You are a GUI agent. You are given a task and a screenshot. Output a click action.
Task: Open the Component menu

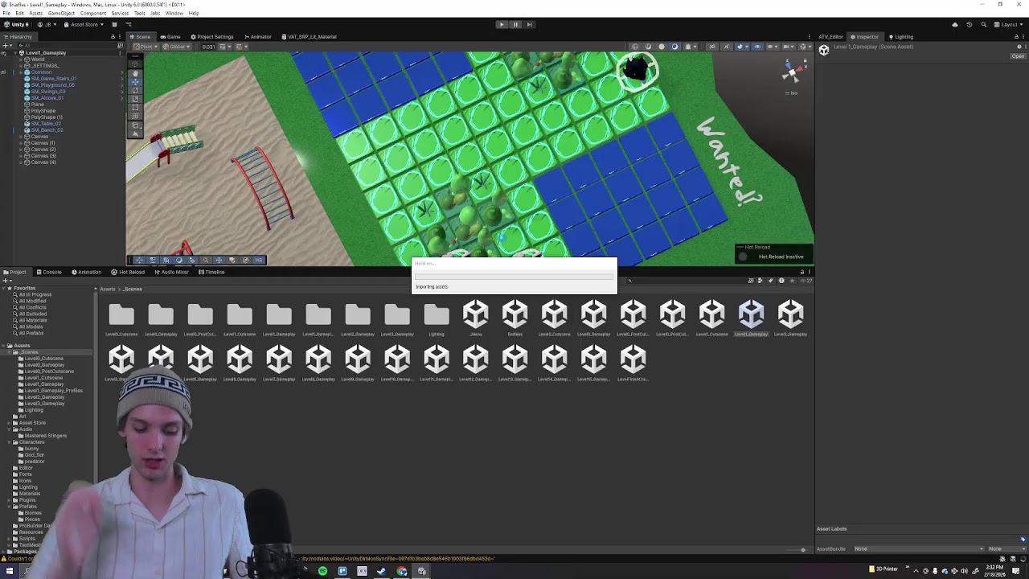click(x=93, y=14)
